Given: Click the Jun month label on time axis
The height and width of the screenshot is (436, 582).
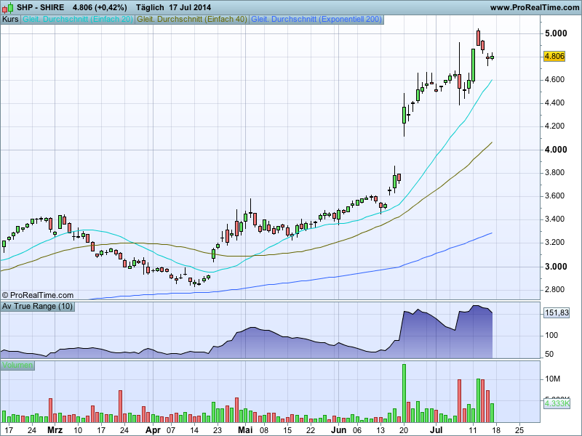Looking at the screenshot, I should [x=338, y=430].
